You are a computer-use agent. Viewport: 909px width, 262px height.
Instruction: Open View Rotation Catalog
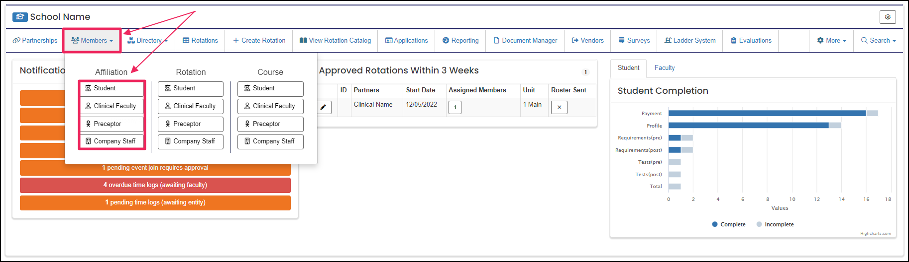tap(335, 41)
